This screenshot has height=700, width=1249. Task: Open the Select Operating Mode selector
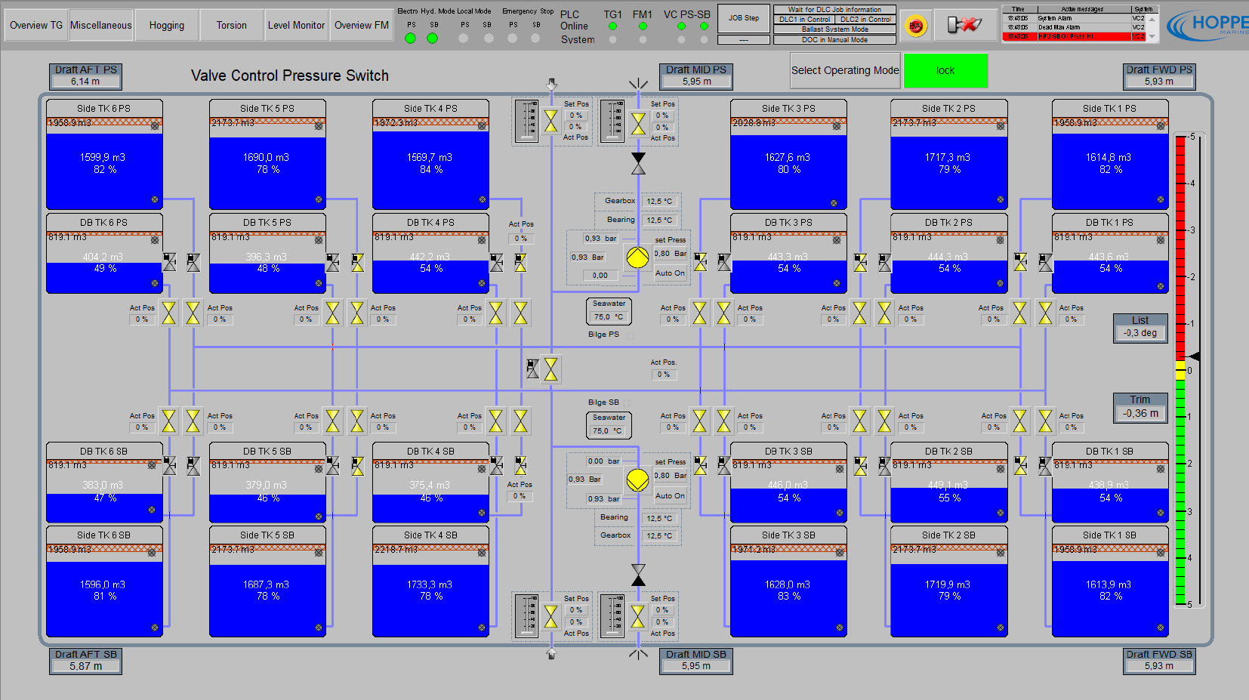pos(845,70)
